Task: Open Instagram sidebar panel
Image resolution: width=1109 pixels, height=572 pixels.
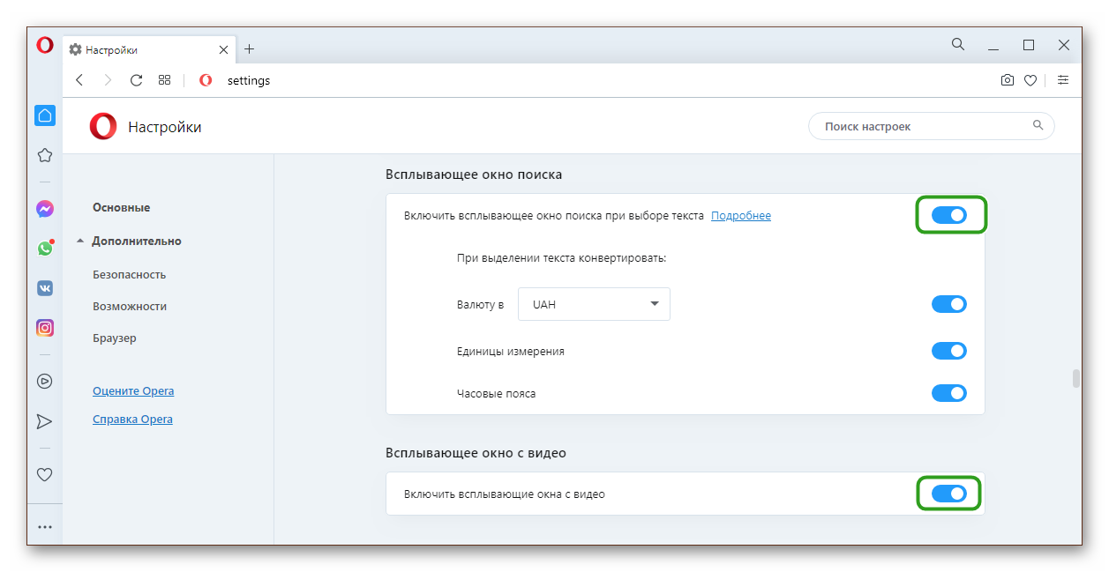Action: point(45,328)
